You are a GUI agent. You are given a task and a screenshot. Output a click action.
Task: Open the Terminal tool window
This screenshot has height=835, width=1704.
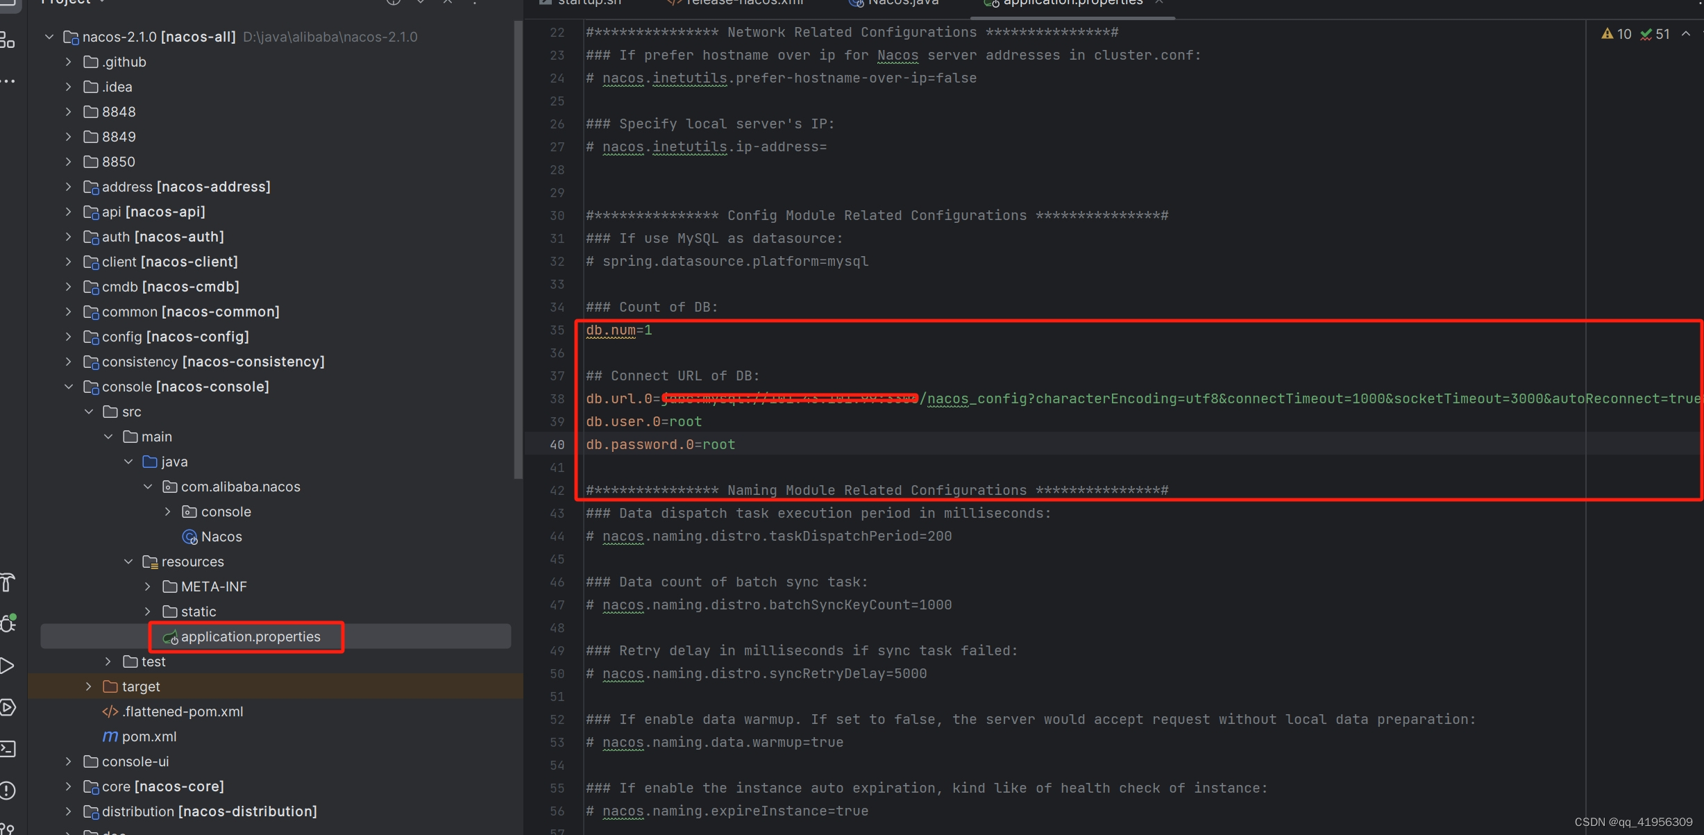coord(8,749)
